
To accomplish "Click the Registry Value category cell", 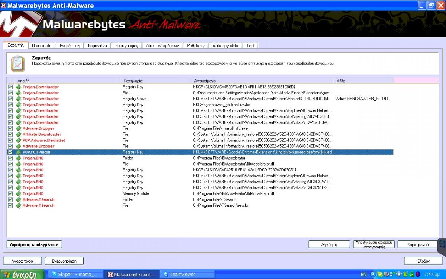I will [135, 99].
